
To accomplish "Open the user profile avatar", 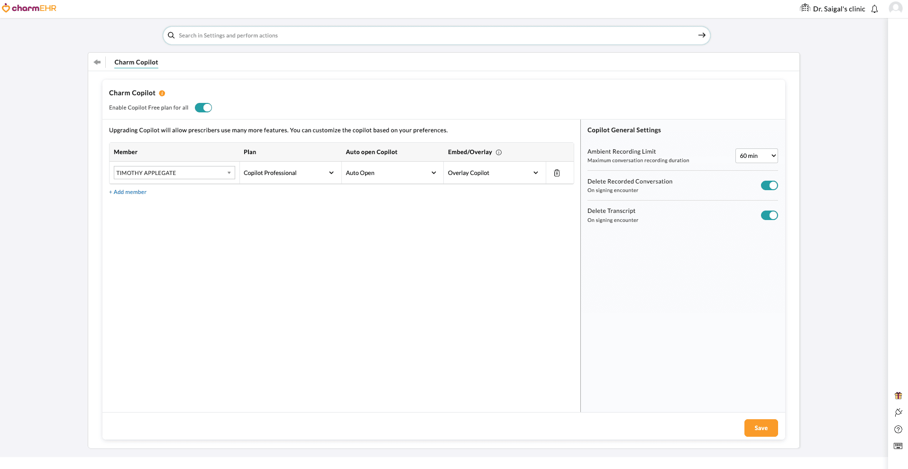I will tap(895, 8).
